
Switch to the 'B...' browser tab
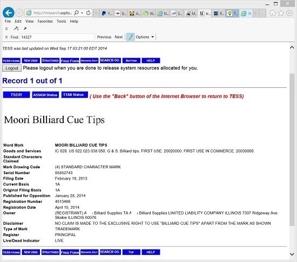pos(120,13)
